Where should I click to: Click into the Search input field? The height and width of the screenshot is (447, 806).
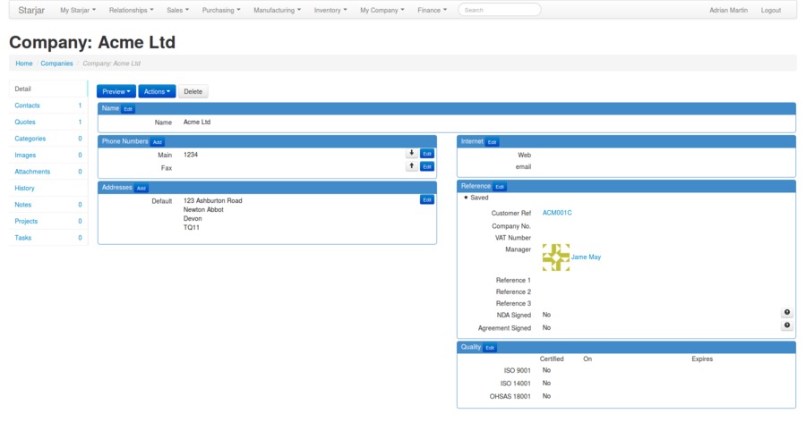click(x=499, y=10)
